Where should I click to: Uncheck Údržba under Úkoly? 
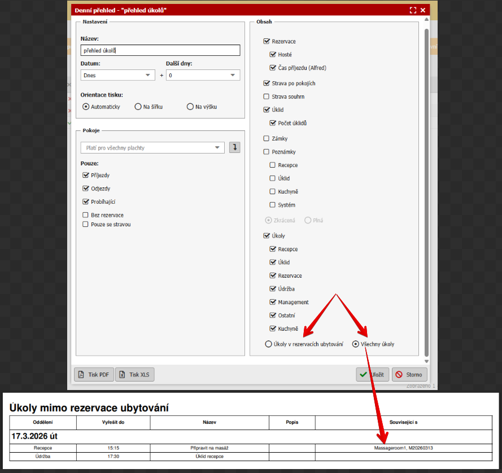(273, 289)
